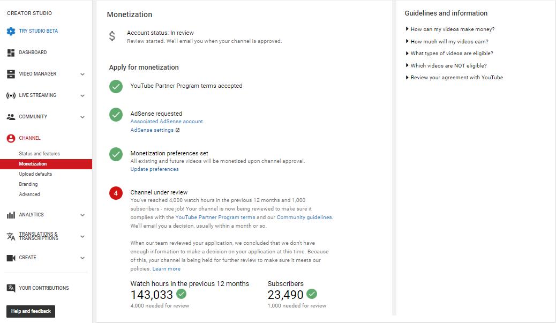The image size is (556, 323).
Task: Open the Advanced channel settings item
Action: 29,194
